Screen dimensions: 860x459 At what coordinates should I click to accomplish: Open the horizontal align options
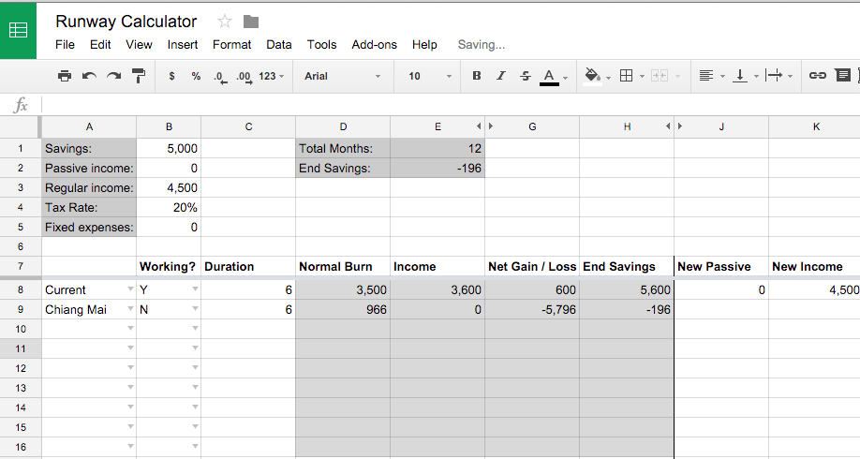(712, 76)
